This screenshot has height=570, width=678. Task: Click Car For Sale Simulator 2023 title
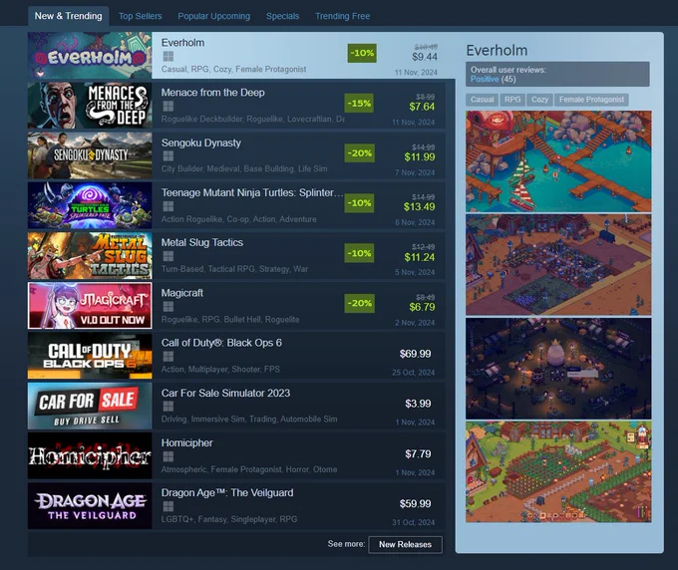(225, 393)
